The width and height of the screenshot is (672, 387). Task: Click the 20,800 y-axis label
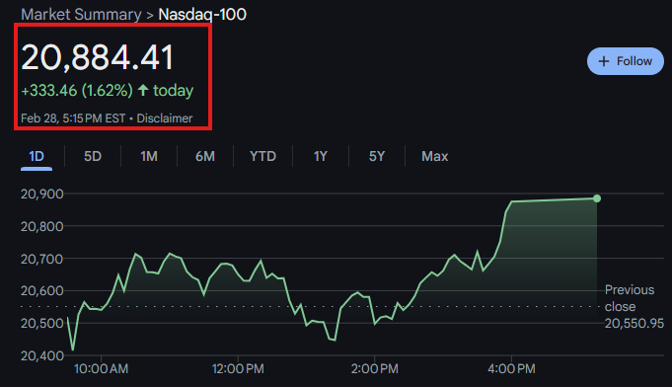click(x=42, y=226)
